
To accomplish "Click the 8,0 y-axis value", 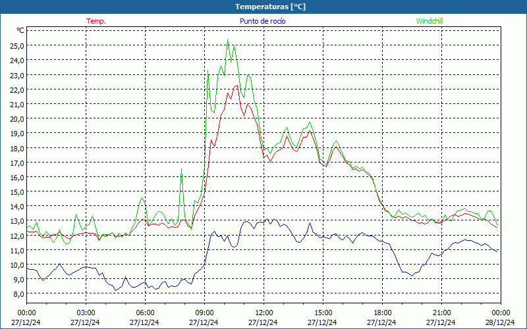I will [18, 294].
